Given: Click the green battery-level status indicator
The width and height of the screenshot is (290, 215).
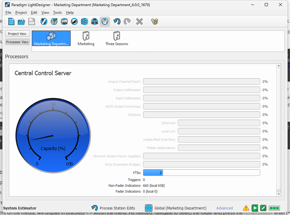Looking at the screenshot, I should [x=274, y=208].
